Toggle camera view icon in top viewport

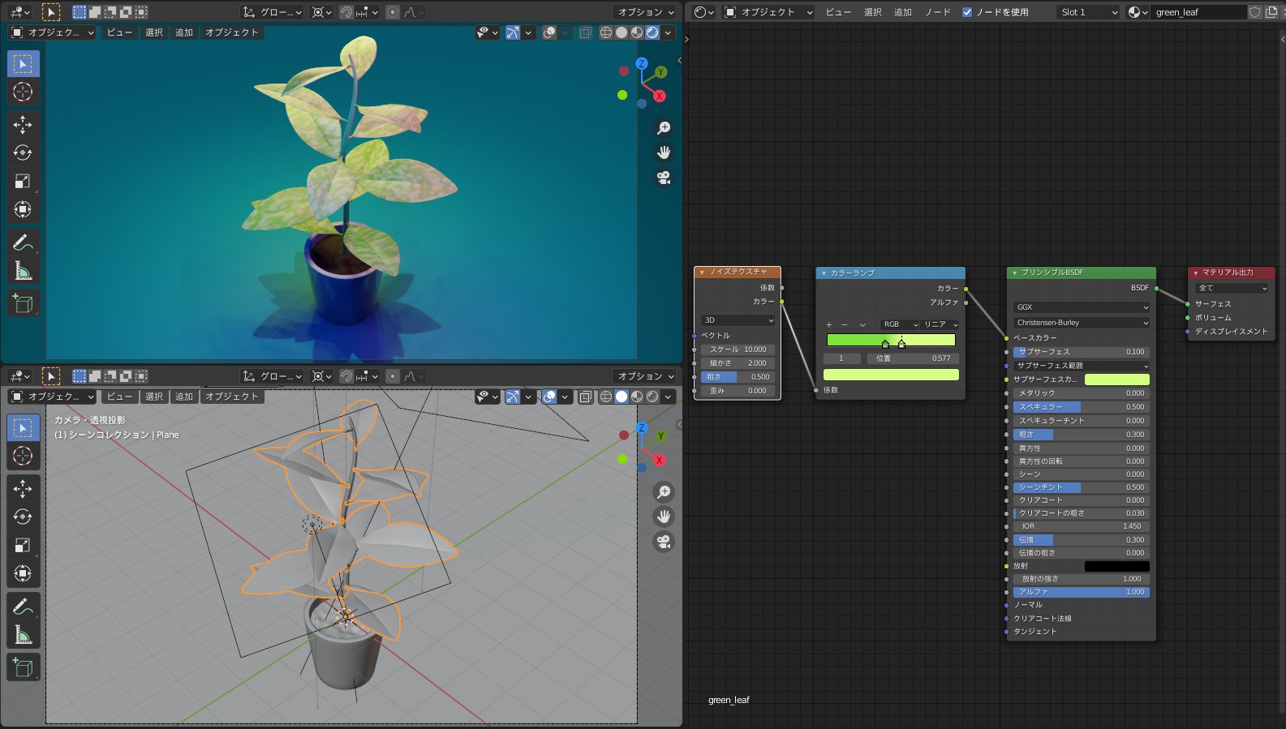[664, 178]
